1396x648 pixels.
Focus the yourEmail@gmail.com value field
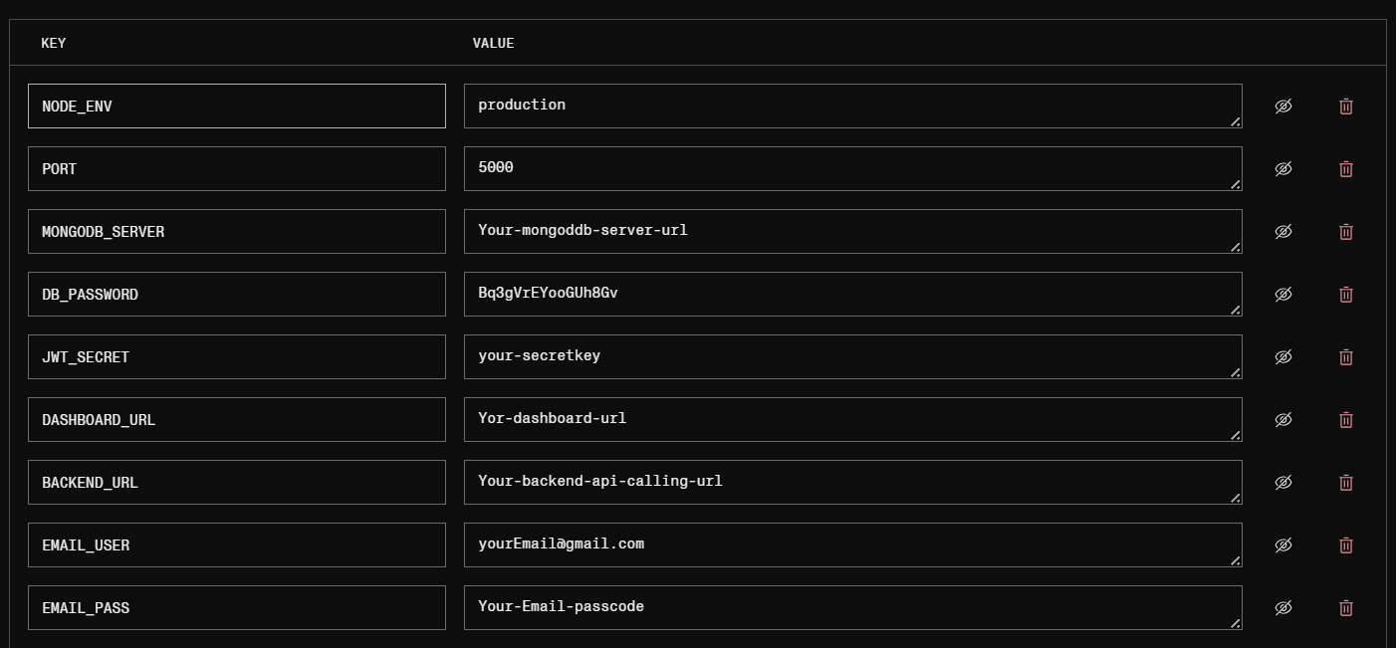click(x=852, y=545)
